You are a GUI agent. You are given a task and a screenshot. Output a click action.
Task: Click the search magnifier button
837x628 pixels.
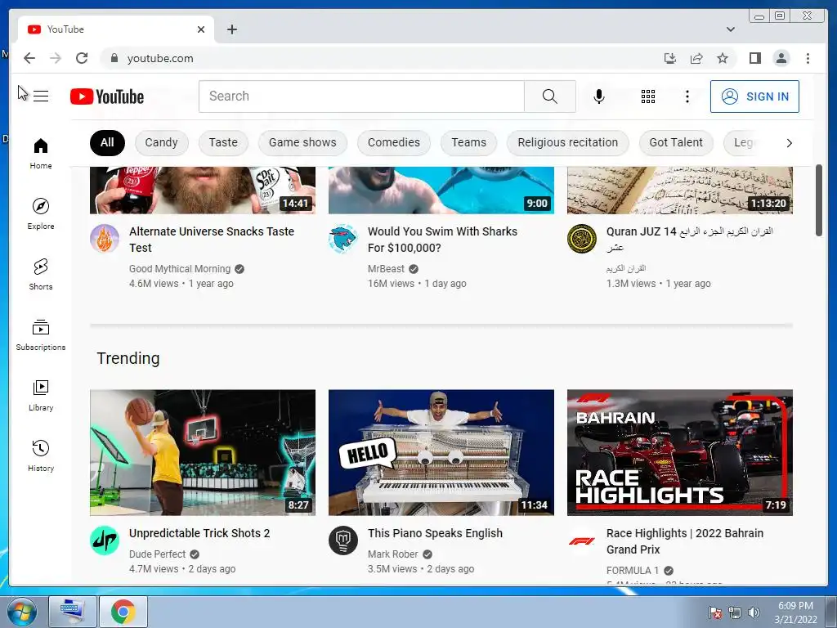click(550, 96)
